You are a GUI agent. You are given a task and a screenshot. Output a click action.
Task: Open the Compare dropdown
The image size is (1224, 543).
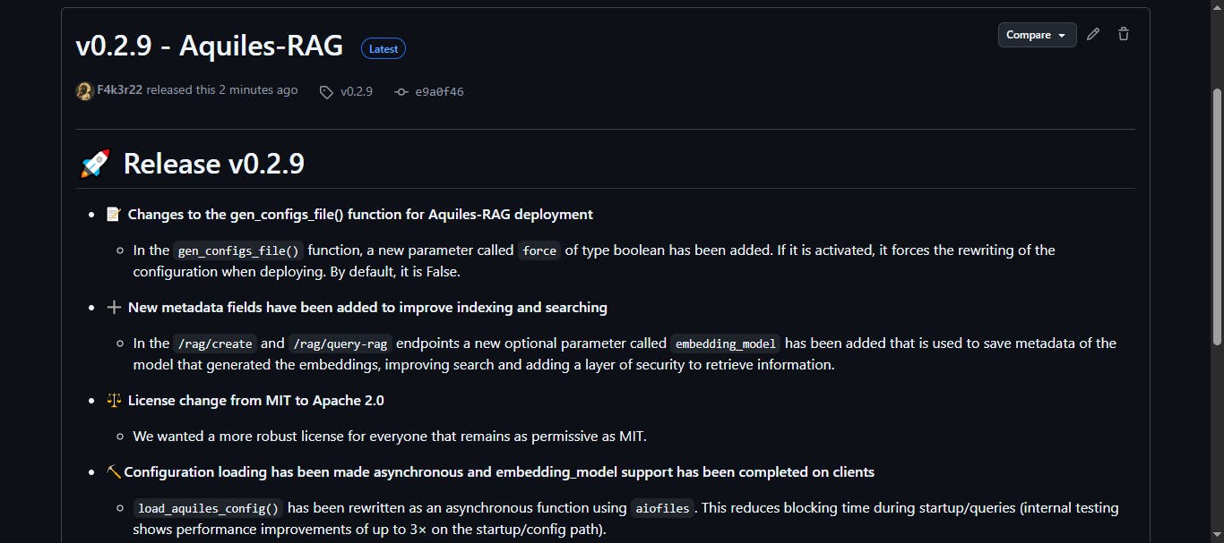pyautogui.click(x=1037, y=35)
